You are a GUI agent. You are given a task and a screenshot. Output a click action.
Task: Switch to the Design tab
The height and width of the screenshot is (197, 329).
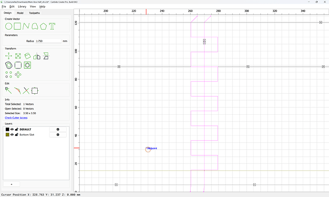[8, 13]
